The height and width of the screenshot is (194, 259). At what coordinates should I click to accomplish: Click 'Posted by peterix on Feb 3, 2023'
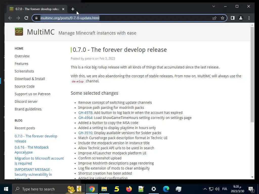93,59
